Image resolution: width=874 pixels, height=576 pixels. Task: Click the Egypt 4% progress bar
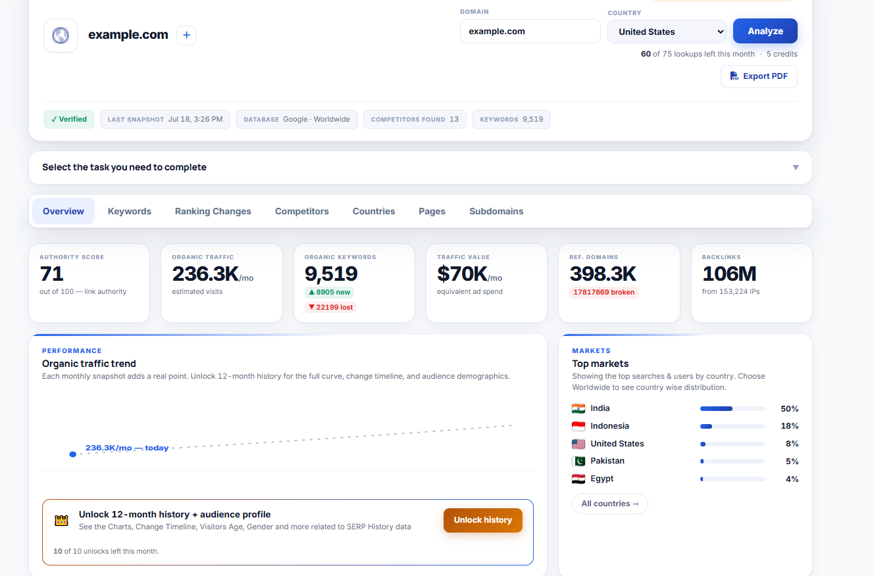pos(733,479)
